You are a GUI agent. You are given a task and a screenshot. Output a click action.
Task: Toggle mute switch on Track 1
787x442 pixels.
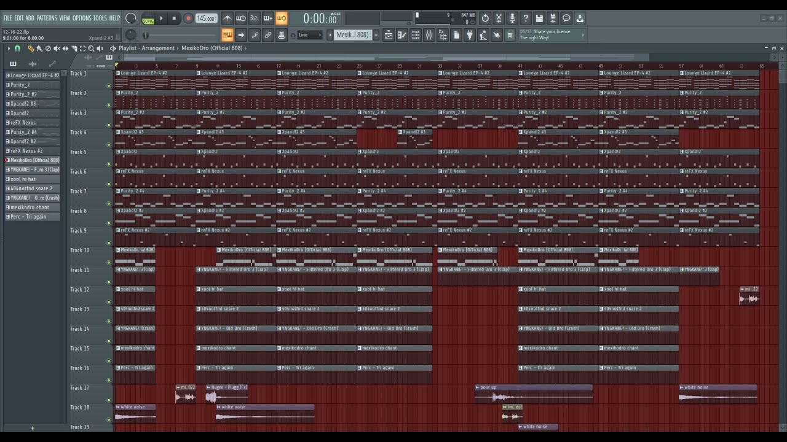[x=109, y=85]
